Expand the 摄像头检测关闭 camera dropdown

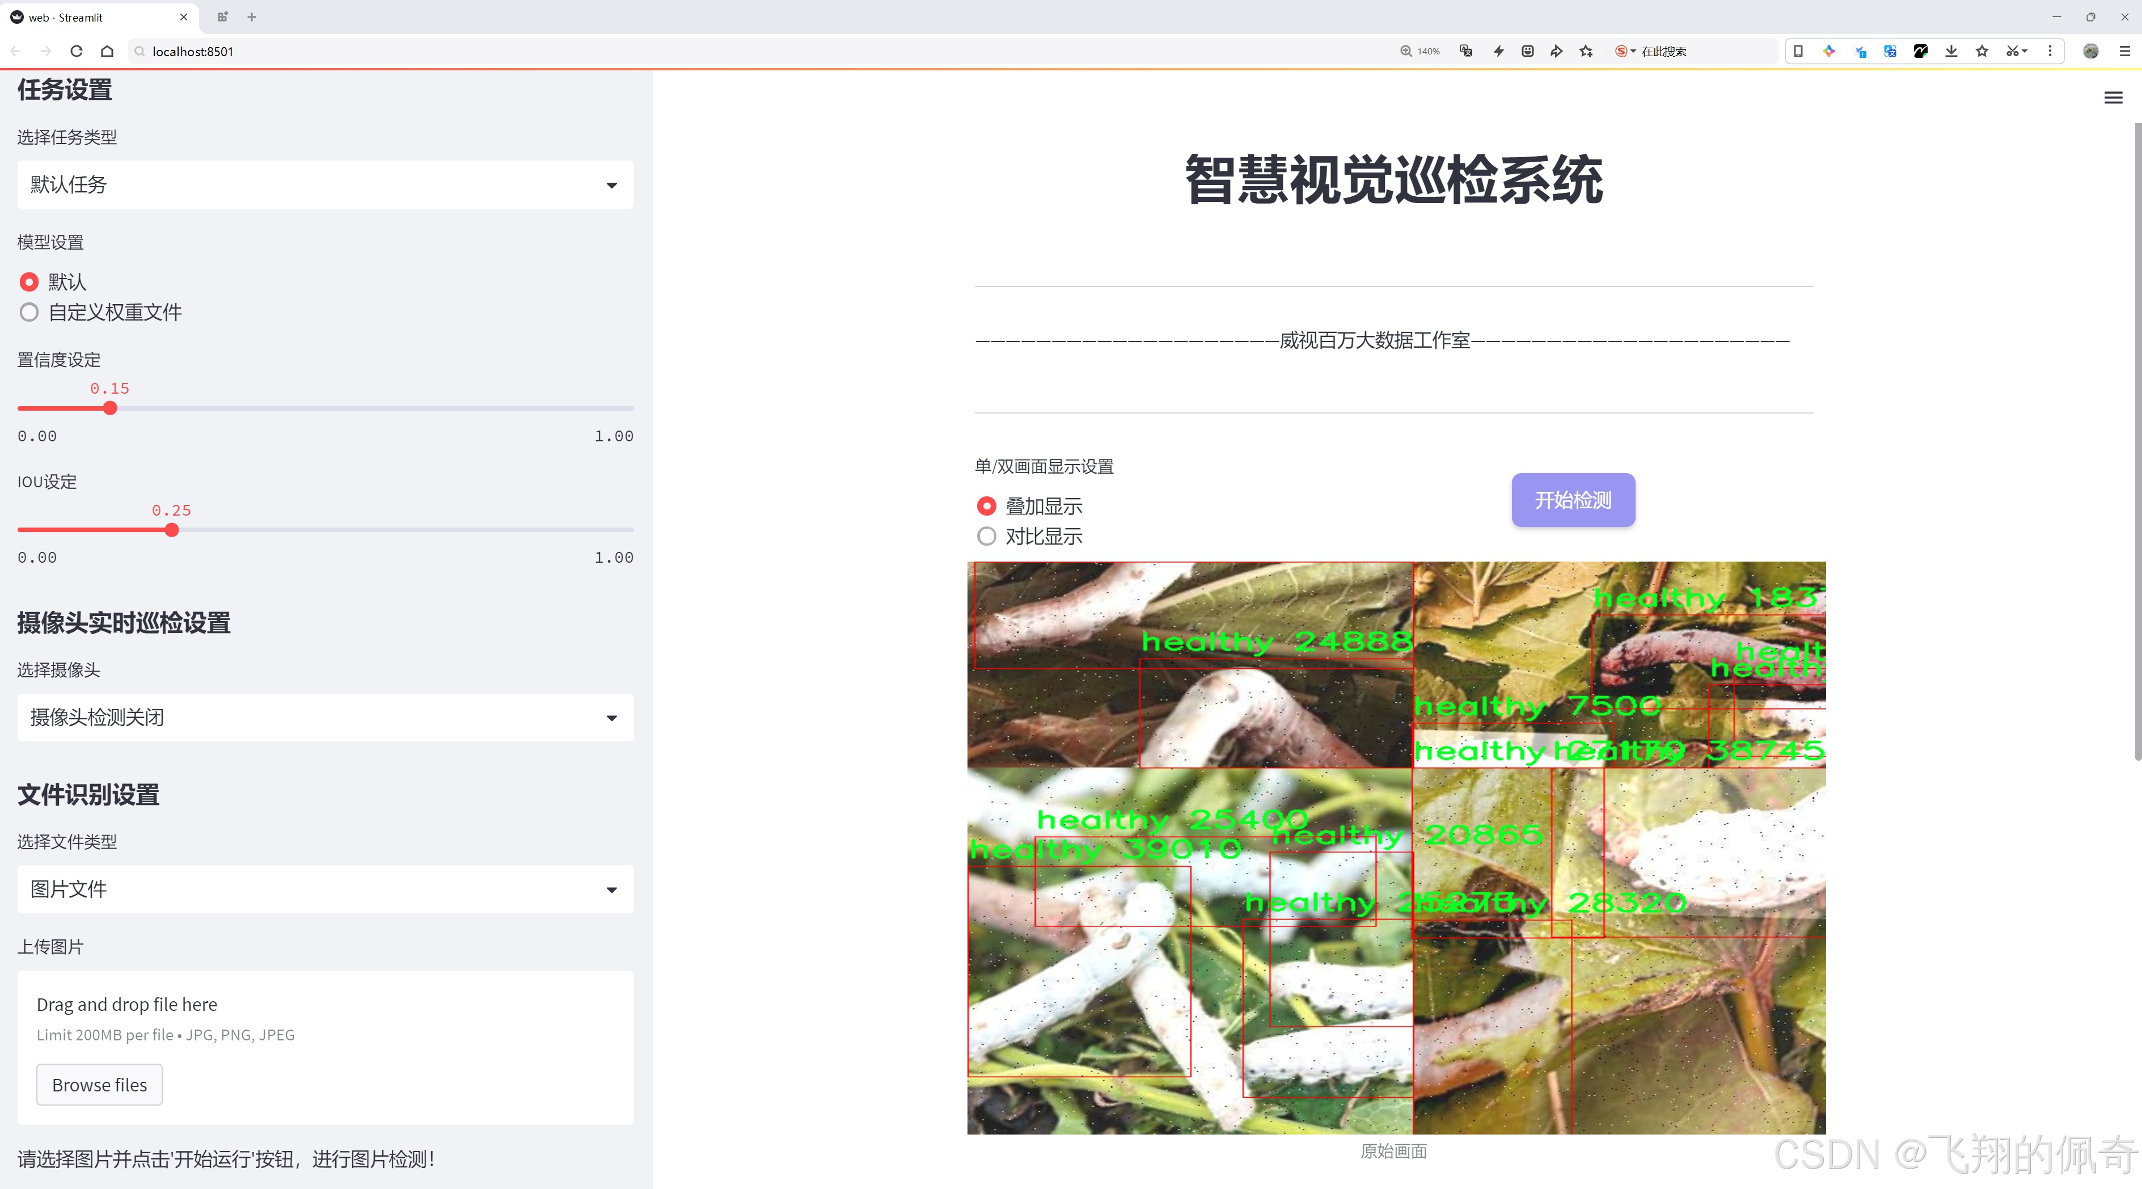tap(324, 716)
